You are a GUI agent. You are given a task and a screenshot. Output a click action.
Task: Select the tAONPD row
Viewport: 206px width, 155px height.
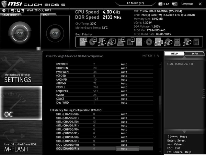(x=105, y=80)
